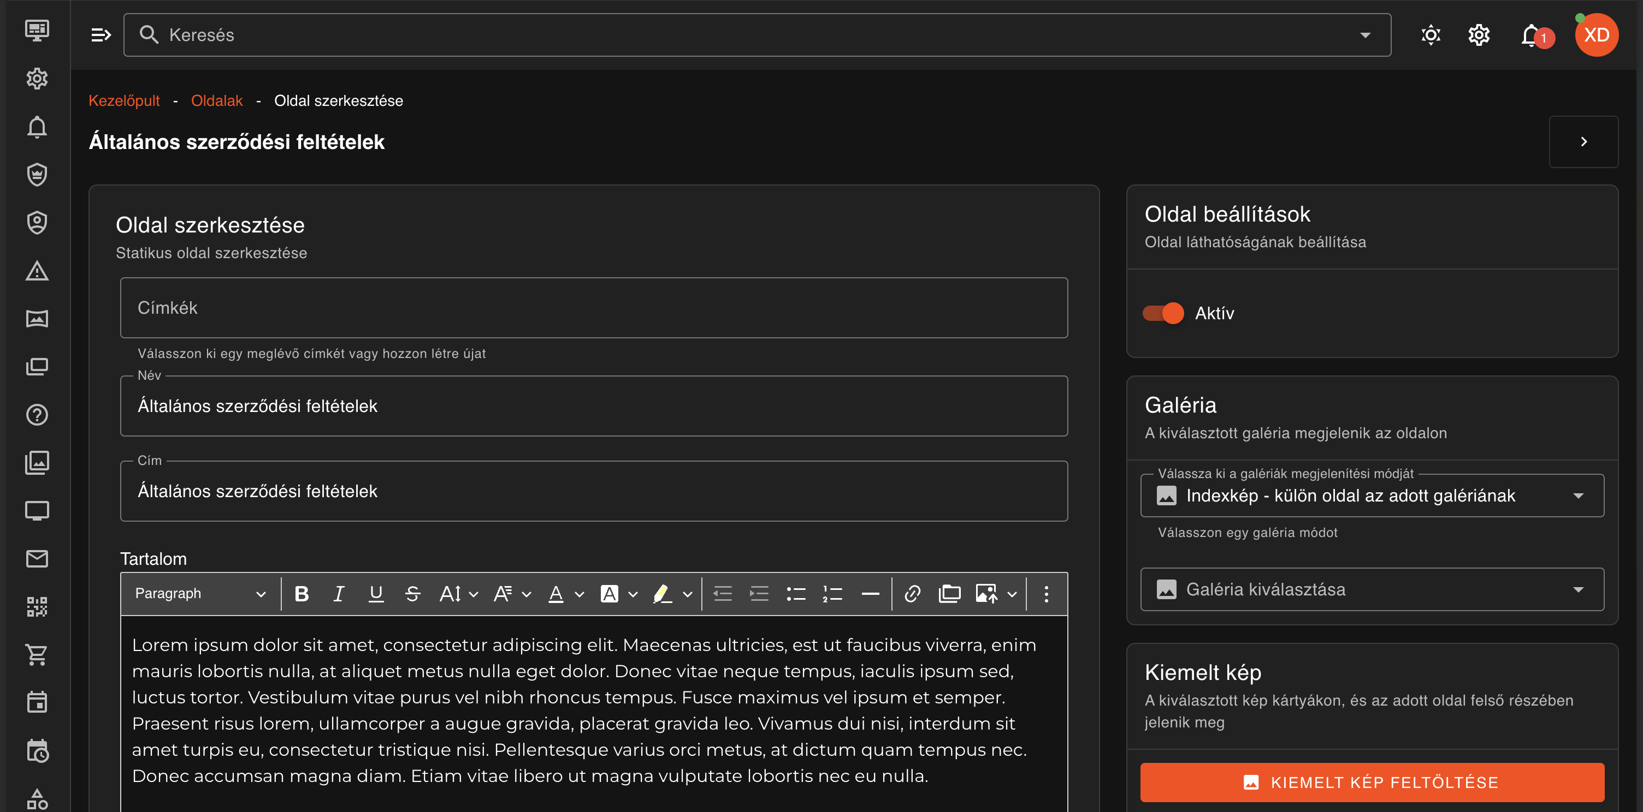
Task: Open gallery display mode Indexkép dropdown
Action: (x=1372, y=495)
